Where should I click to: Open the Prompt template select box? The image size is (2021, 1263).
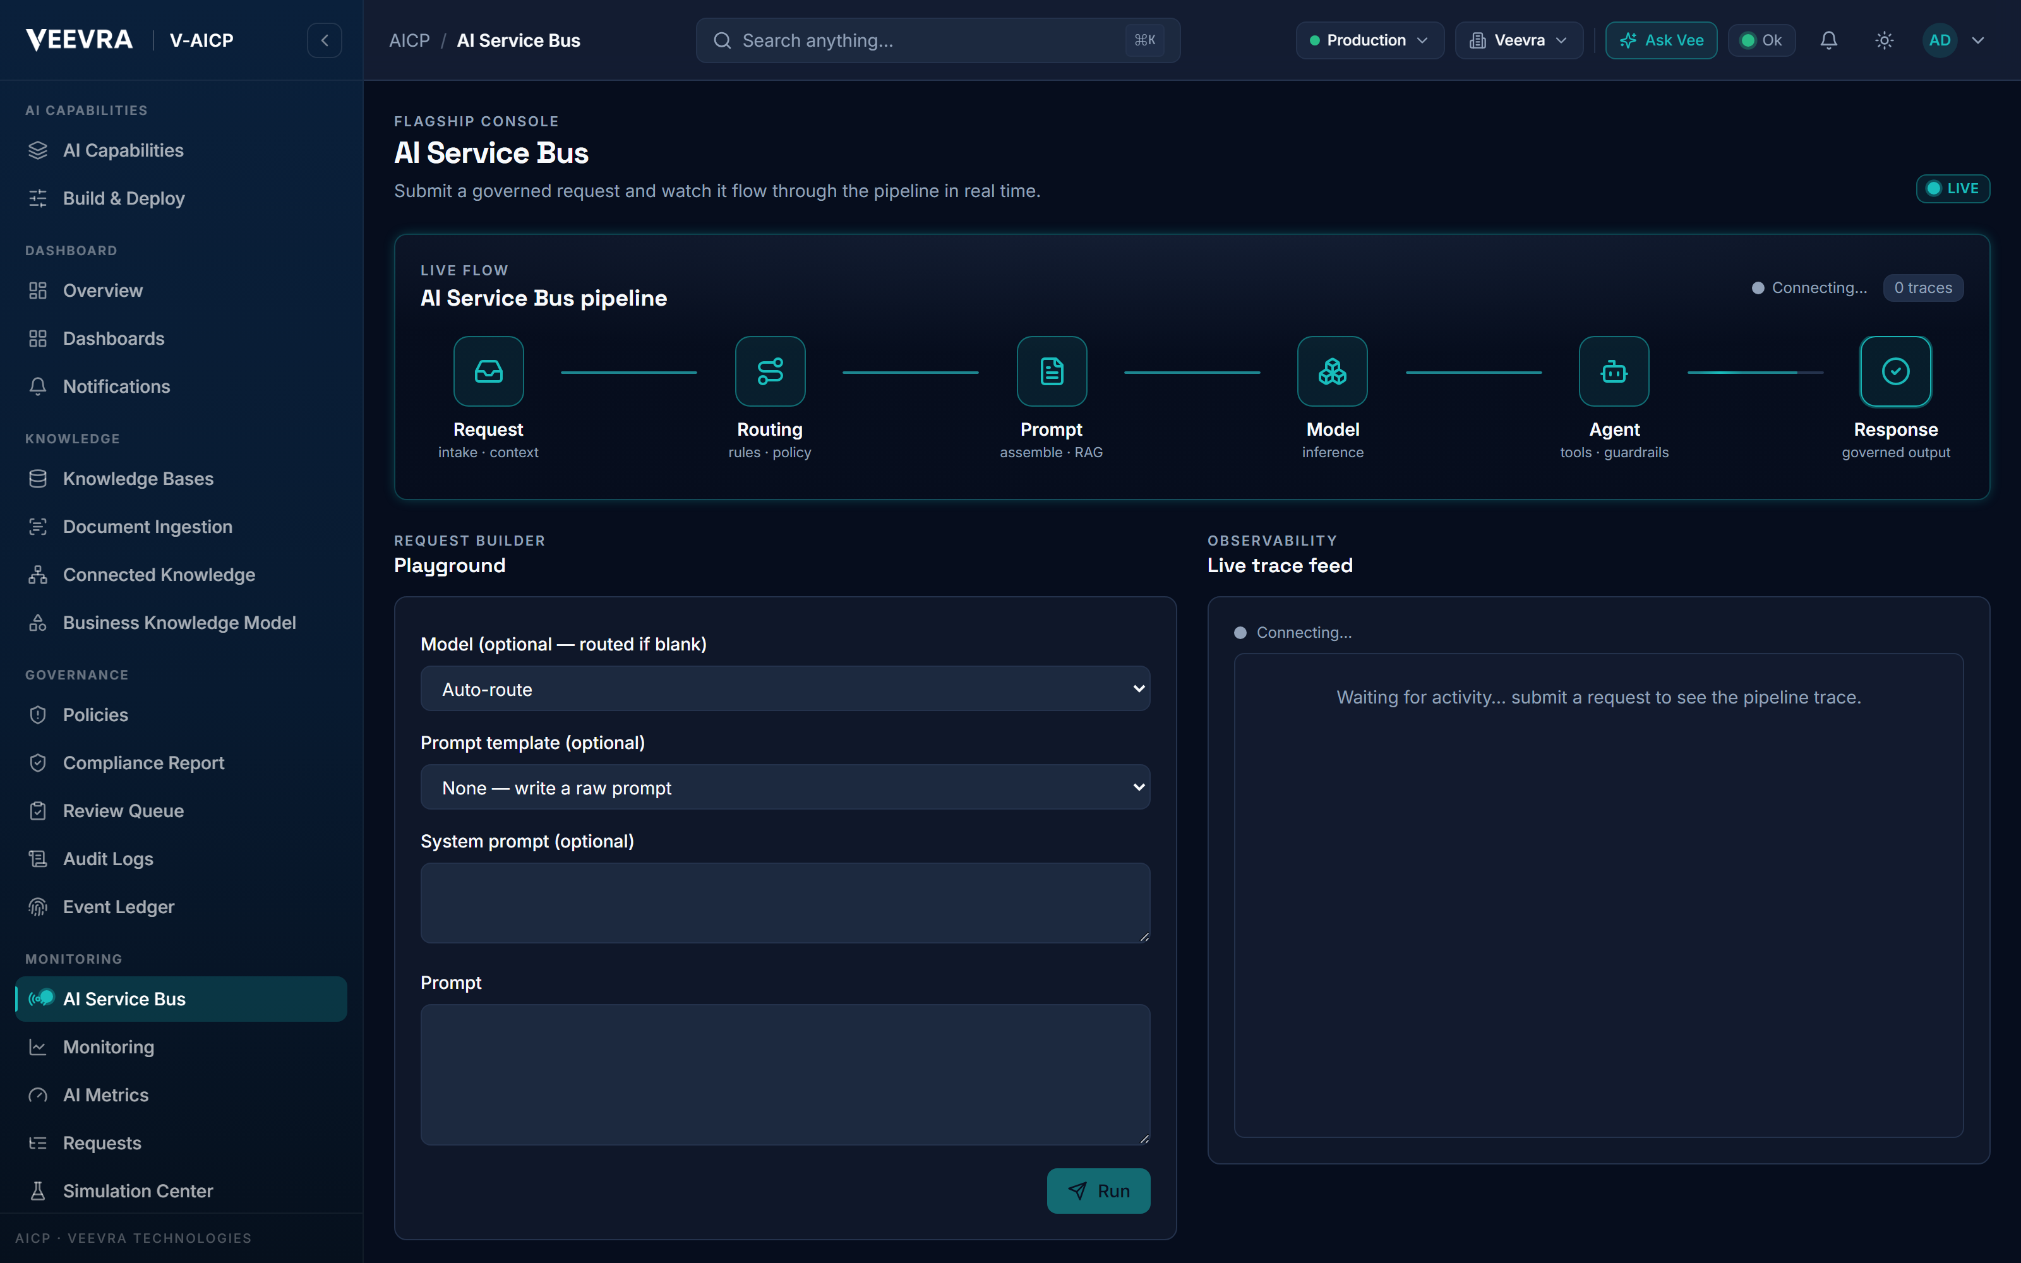coord(785,787)
